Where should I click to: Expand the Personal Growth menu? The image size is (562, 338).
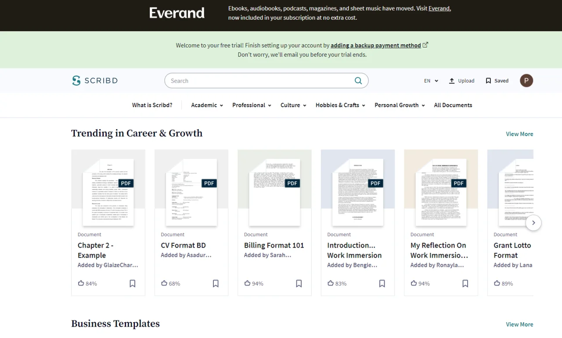[x=400, y=105]
